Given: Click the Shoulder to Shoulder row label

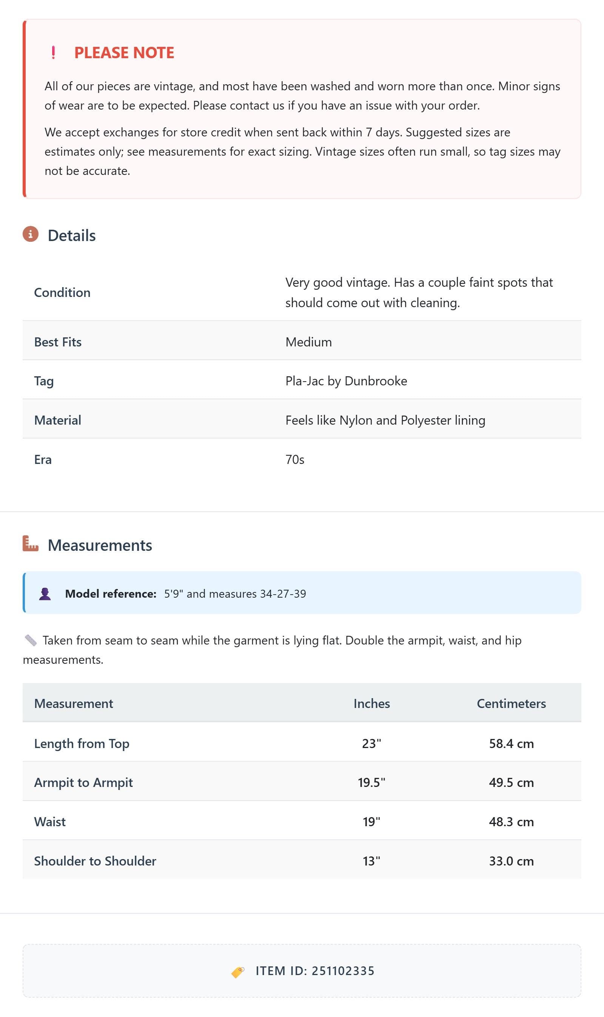Looking at the screenshot, I should tap(95, 861).
